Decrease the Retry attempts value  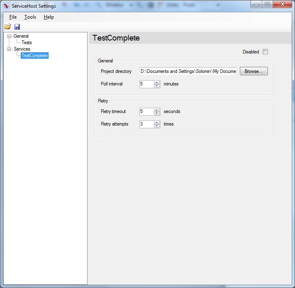point(156,126)
